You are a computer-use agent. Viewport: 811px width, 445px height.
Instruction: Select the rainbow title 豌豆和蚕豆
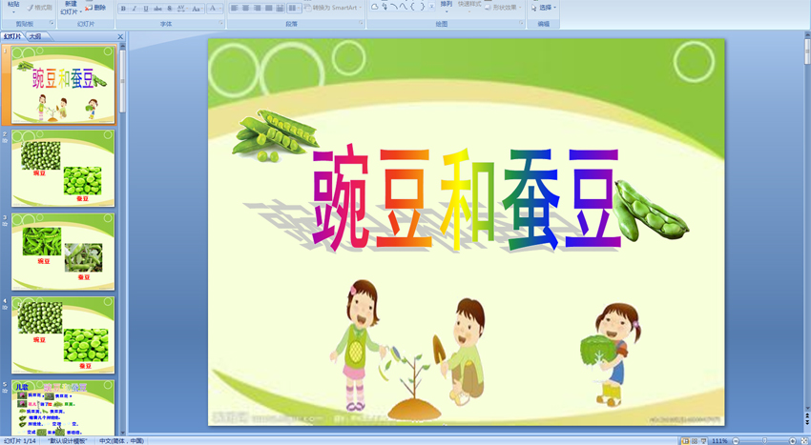(466, 198)
